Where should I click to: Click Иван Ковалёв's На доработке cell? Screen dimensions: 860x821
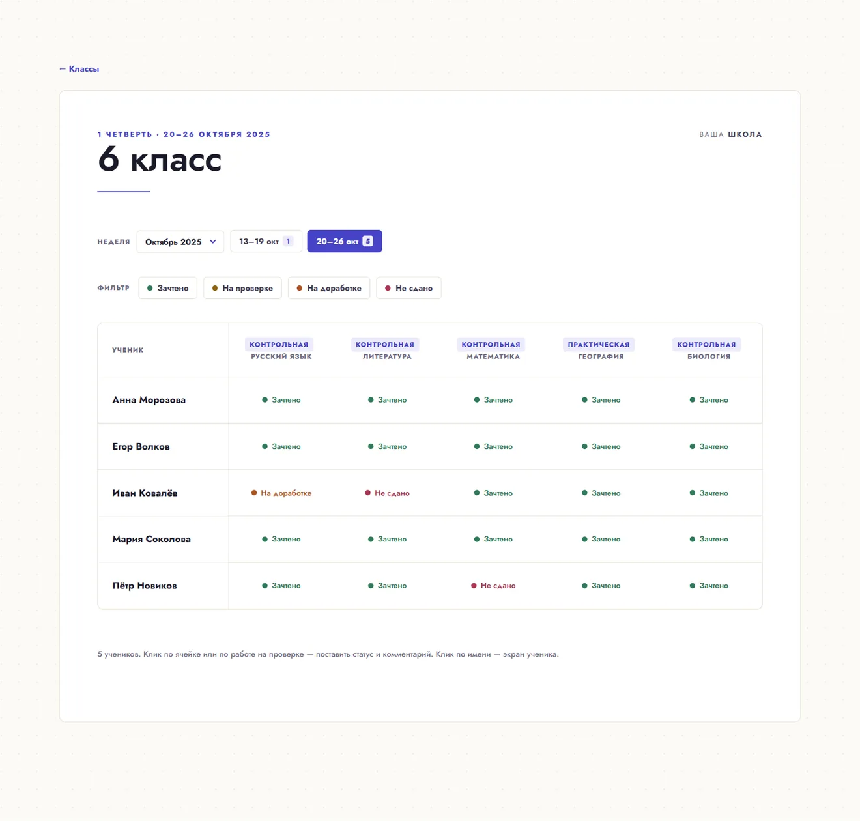pyautogui.click(x=281, y=493)
